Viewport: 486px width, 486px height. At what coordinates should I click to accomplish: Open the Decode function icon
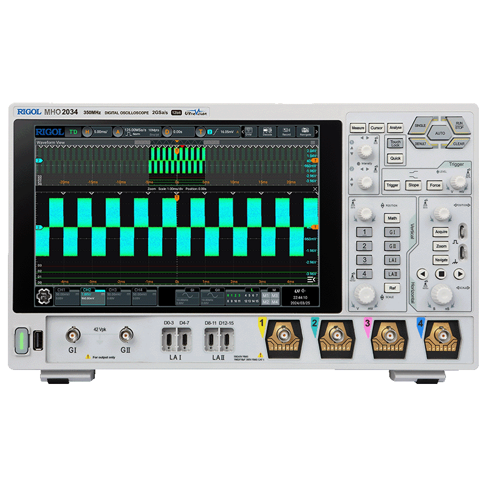click(268, 131)
